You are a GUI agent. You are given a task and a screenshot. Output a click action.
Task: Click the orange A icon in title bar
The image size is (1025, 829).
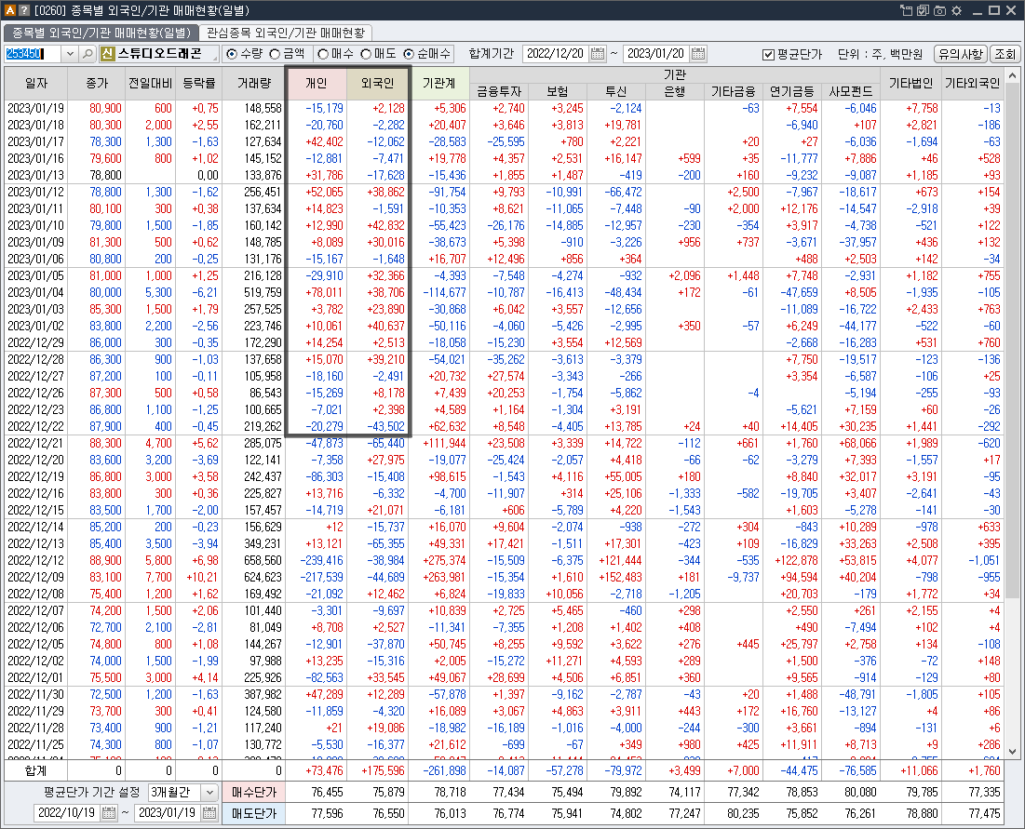click(10, 10)
